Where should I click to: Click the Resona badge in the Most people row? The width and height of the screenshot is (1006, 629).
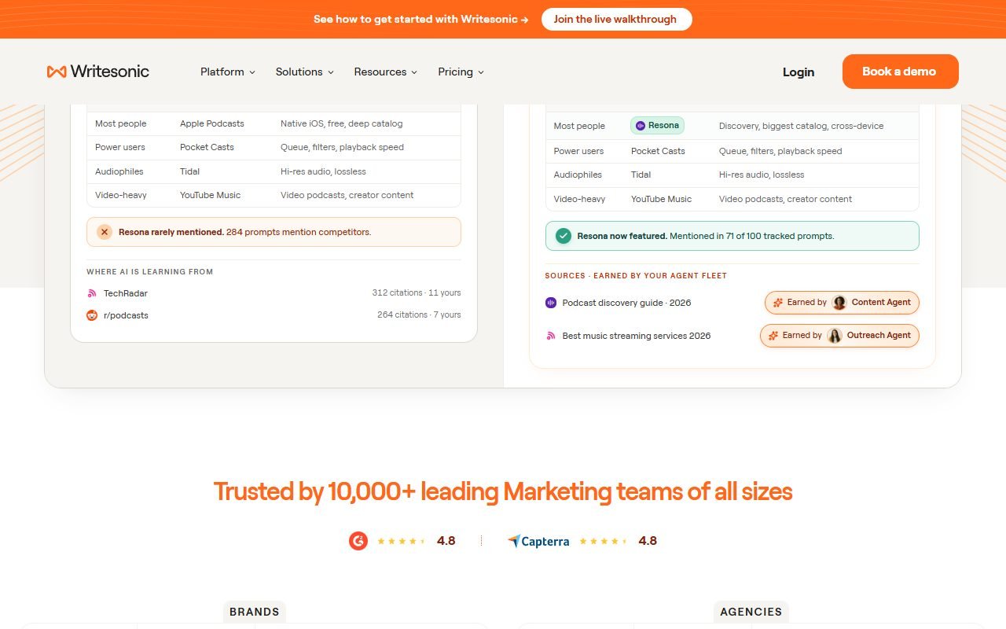(x=657, y=126)
